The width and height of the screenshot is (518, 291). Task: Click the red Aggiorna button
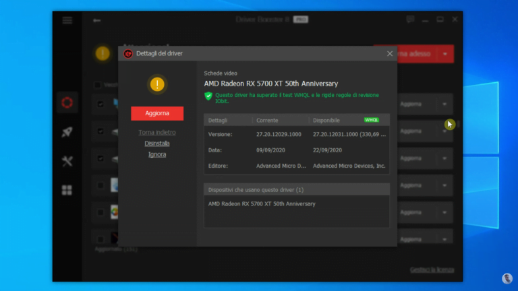(157, 113)
